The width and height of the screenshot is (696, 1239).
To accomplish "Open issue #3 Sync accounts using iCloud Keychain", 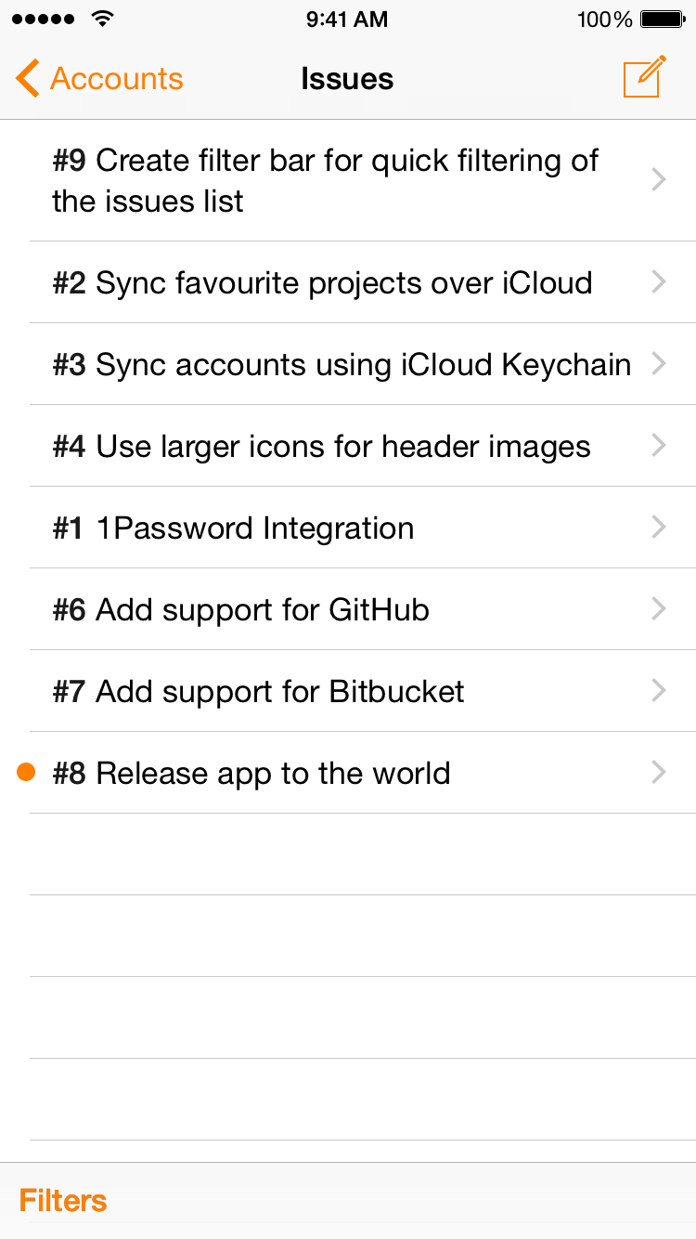I will [x=342, y=364].
